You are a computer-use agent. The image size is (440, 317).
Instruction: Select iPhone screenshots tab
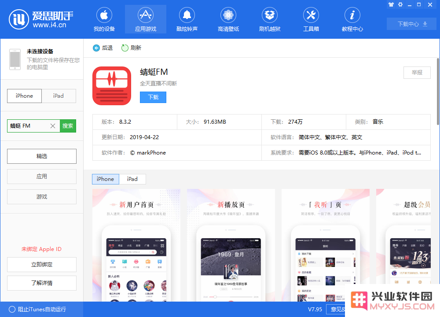click(106, 179)
